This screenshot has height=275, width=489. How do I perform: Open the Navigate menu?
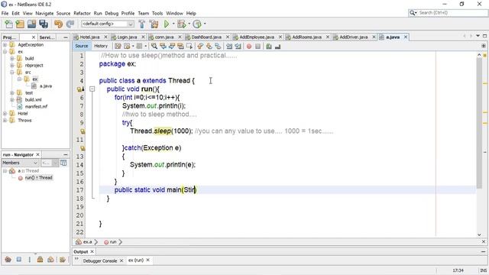pyautogui.click(x=44, y=14)
